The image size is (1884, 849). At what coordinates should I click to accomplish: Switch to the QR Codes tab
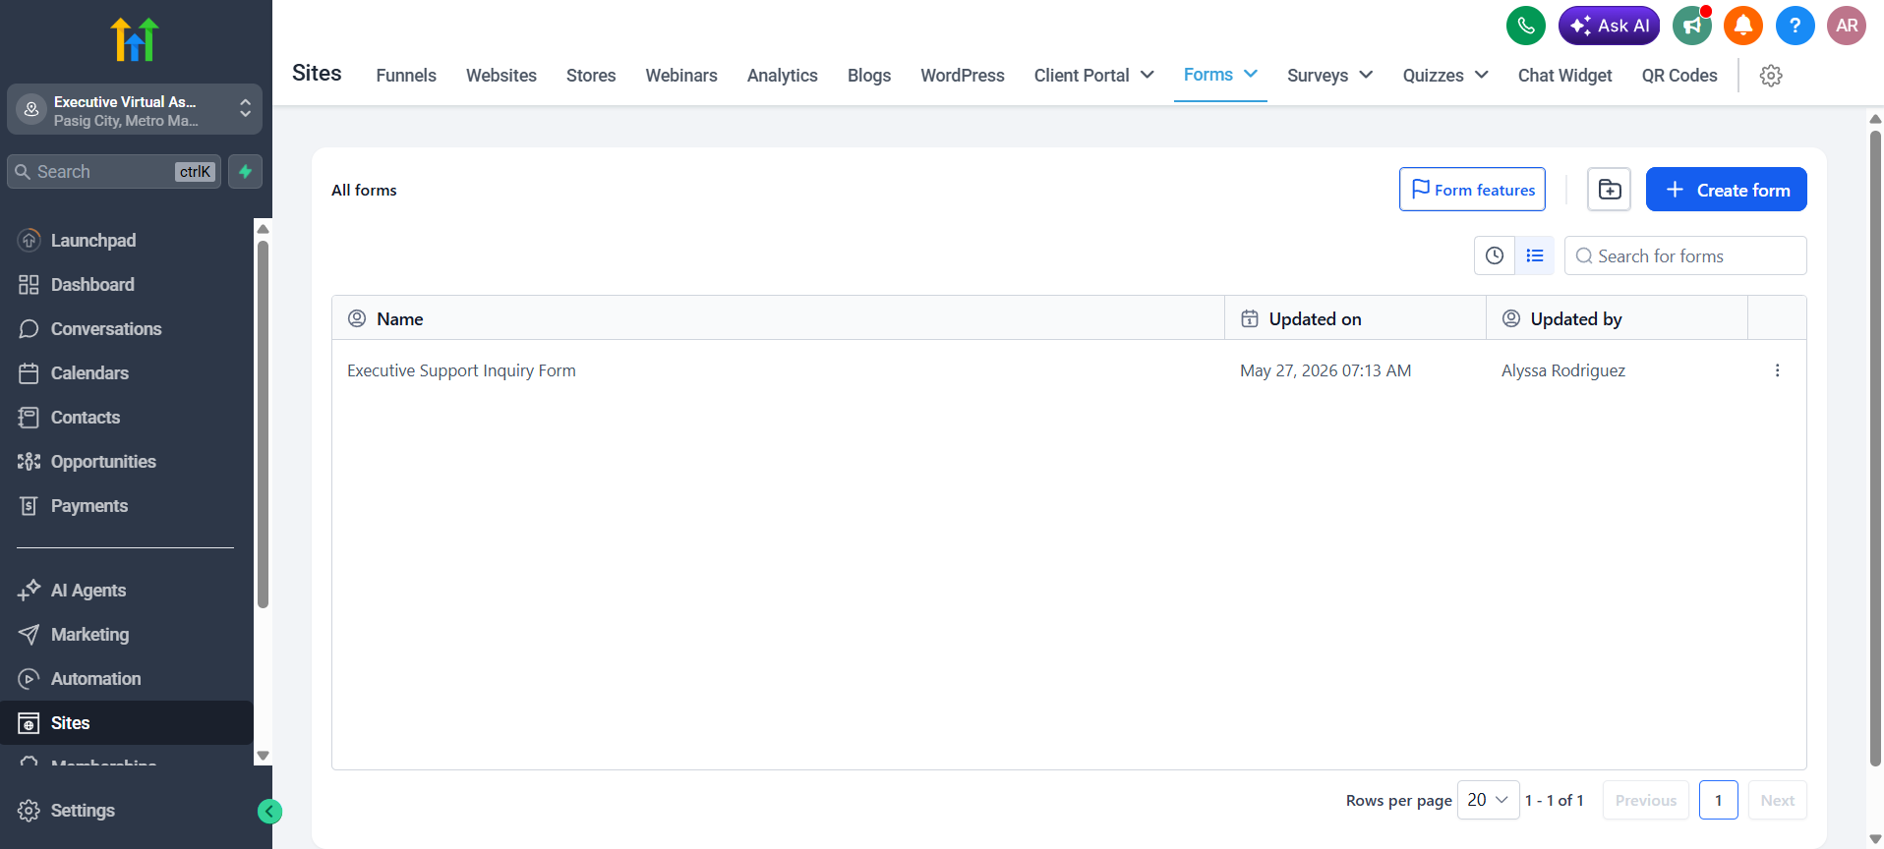[1679, 76]
